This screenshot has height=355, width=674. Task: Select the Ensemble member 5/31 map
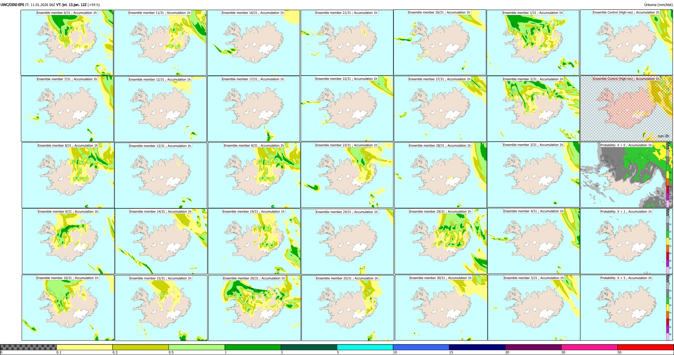534,308
